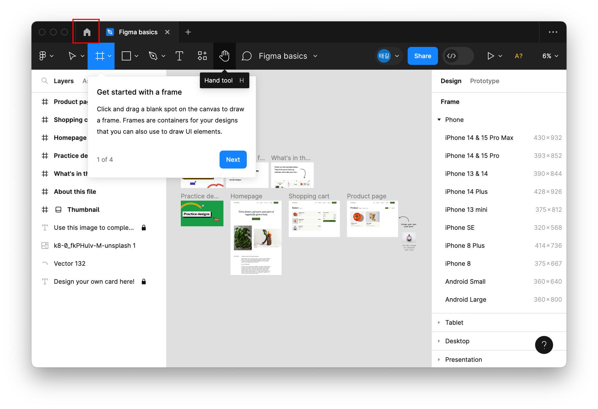Collapse the Phone frame presets

coord(439,120)
